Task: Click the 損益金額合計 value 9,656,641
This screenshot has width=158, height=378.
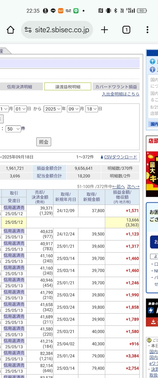Action: coord(84,168)
